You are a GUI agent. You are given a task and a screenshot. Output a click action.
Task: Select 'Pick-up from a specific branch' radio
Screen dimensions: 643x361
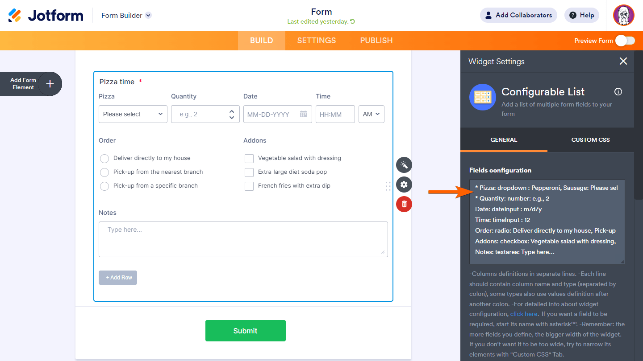coord(104,186)
